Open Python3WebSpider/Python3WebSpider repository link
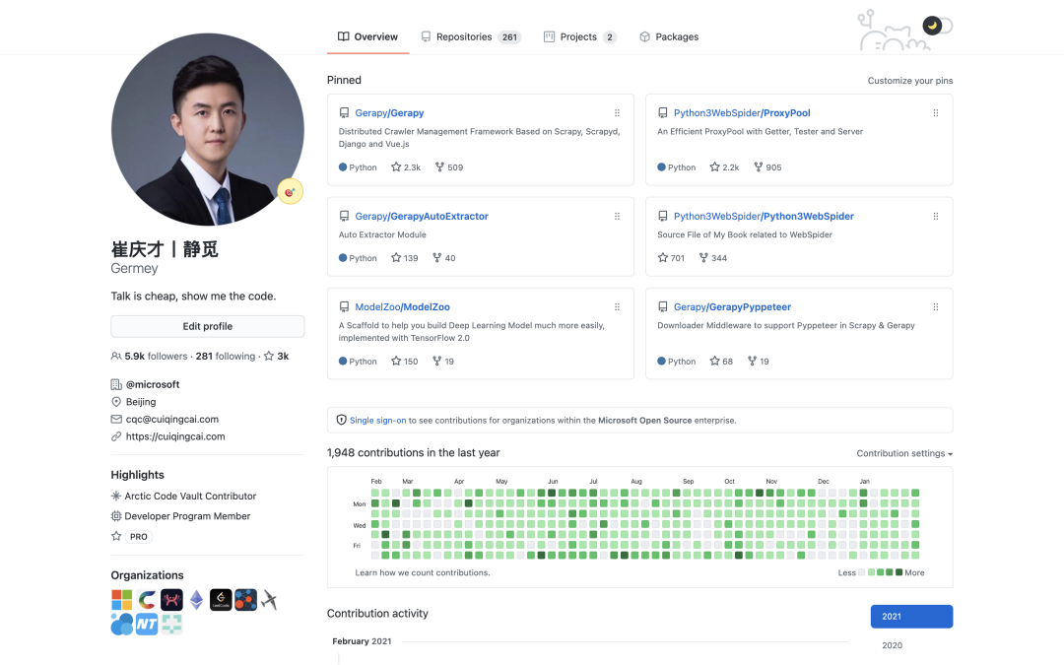The image size is (1064, 665). click(764, 217)
